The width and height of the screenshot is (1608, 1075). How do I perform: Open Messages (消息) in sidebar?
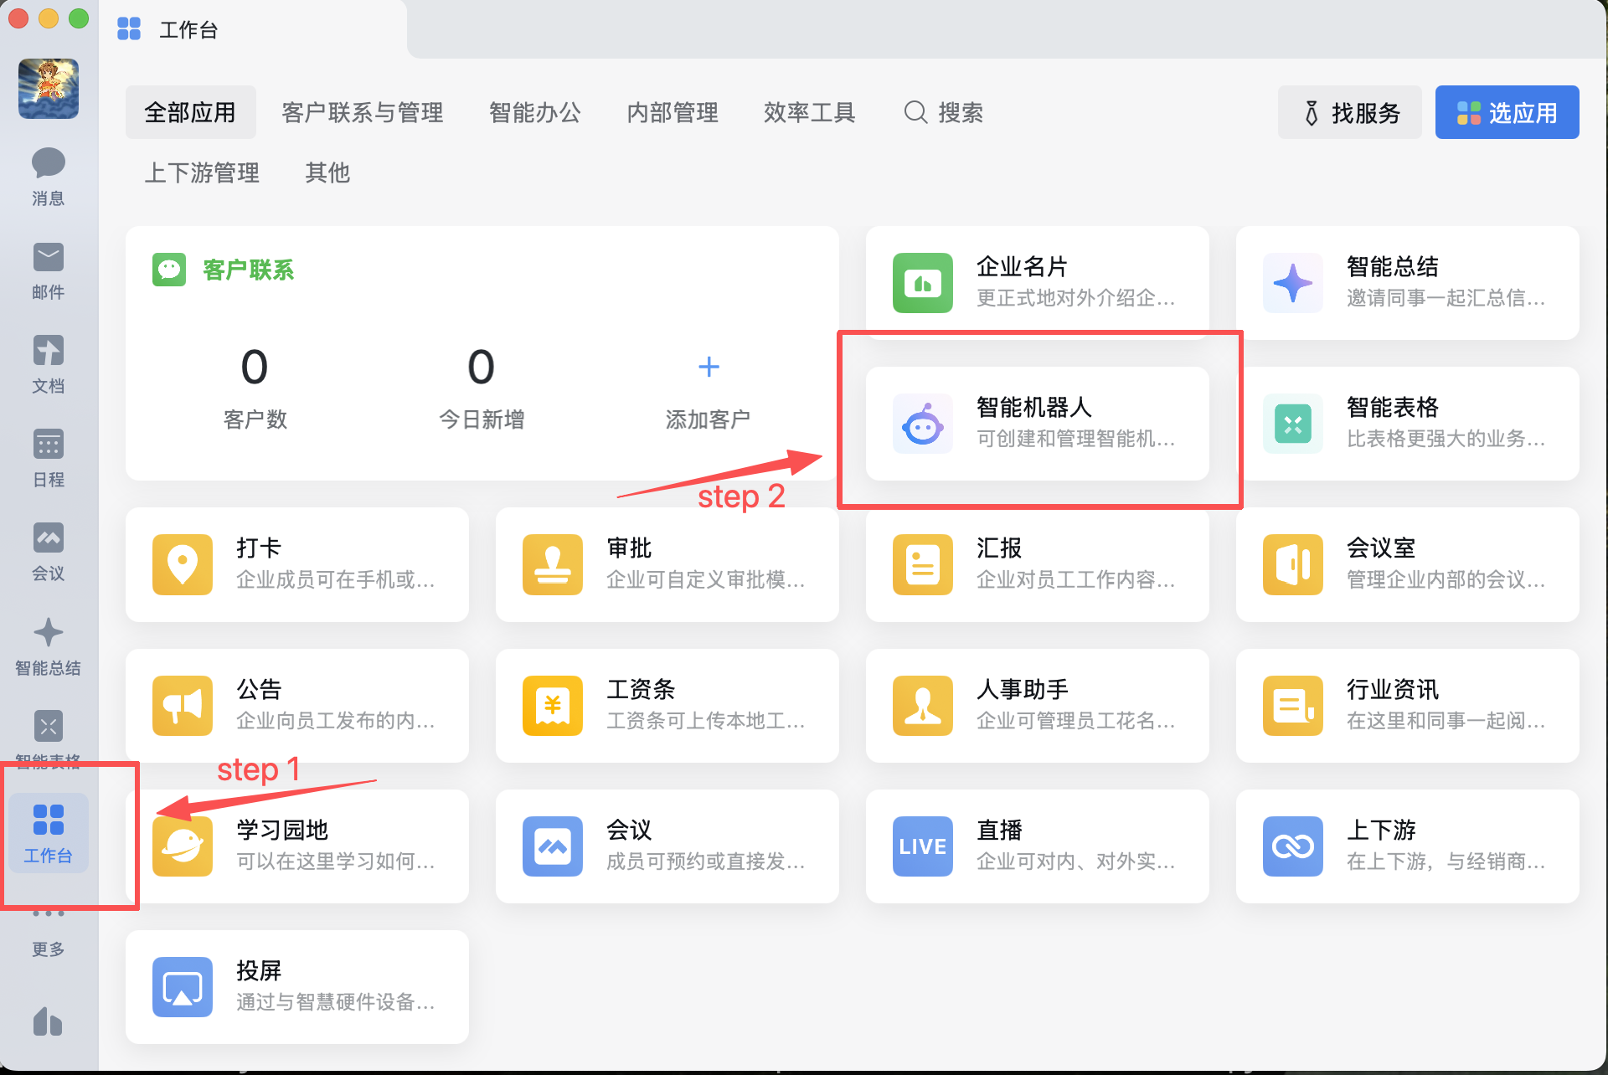[48, 174]
